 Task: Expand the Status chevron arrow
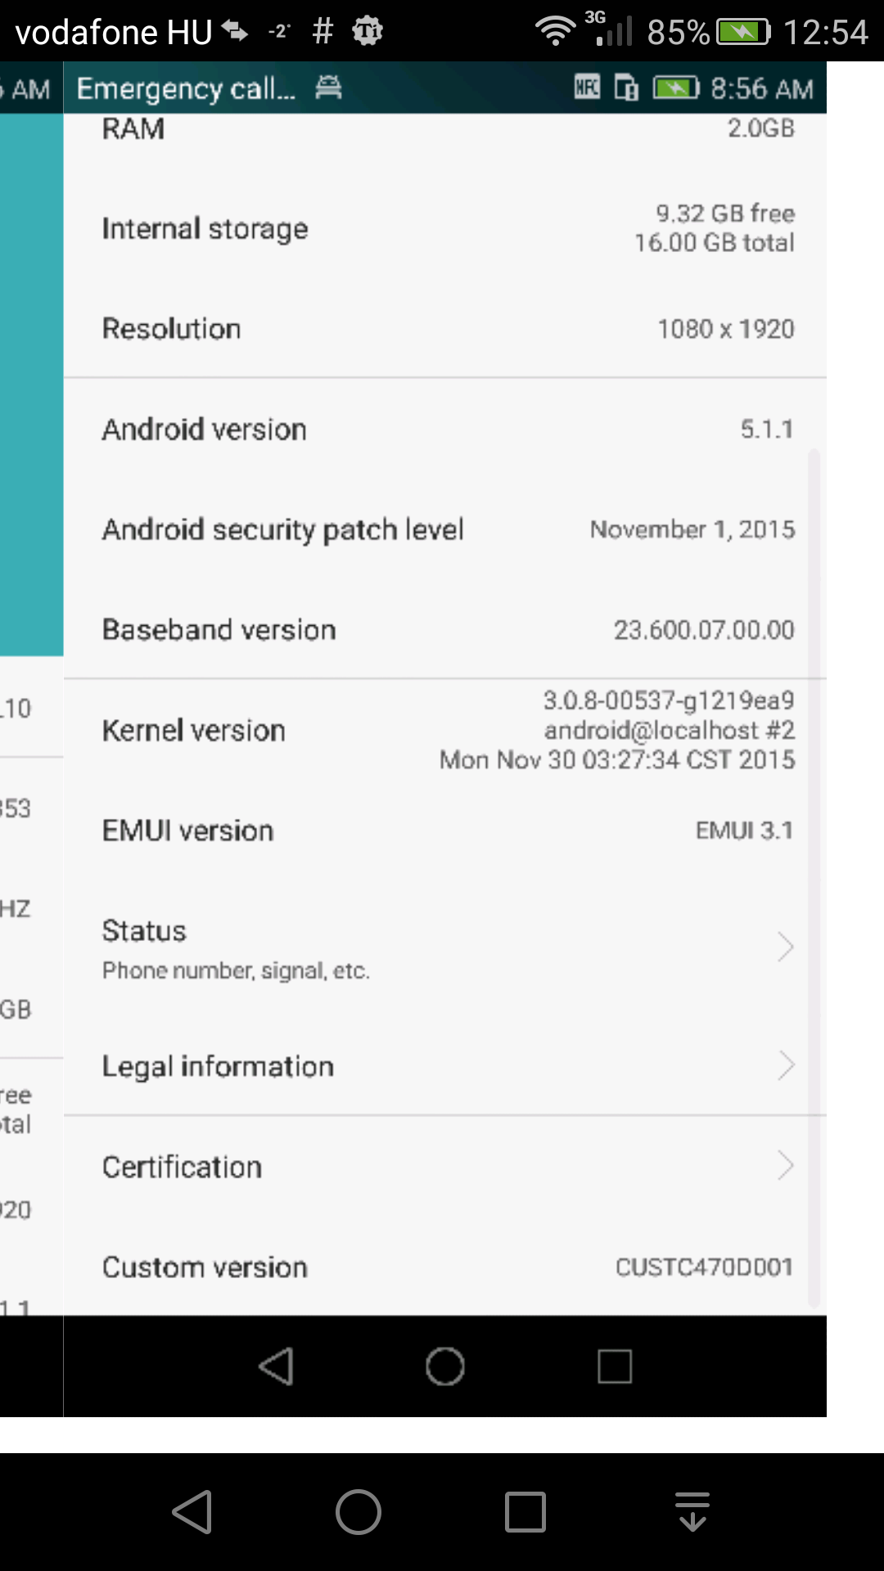tap(785, 947)
